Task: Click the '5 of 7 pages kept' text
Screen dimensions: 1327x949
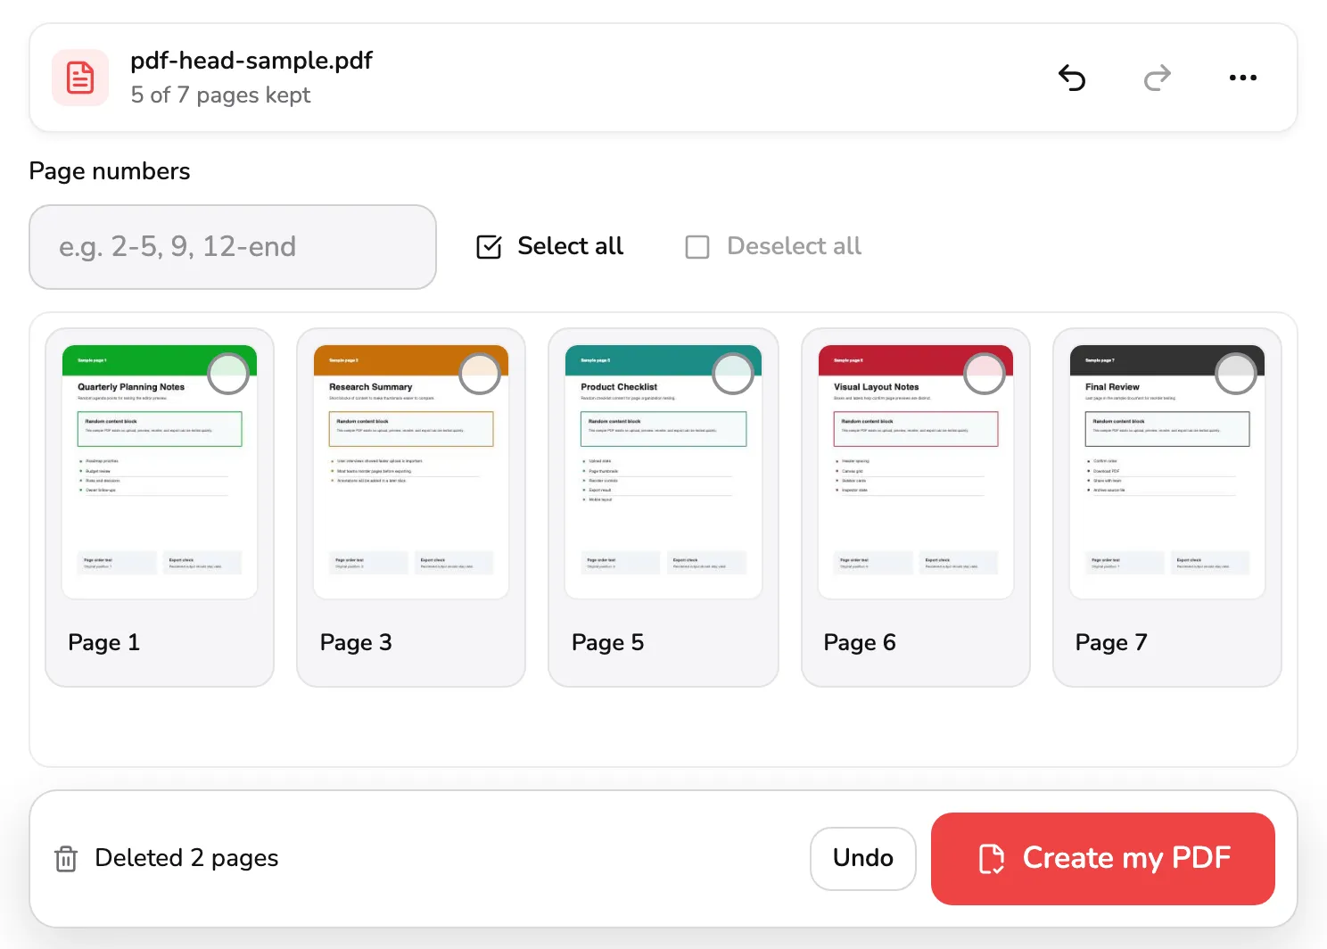Action: pyautogui.click(x=220, y=95)
